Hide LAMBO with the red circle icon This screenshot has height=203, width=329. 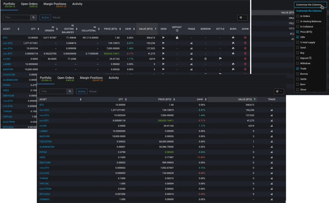pos(245,64)
